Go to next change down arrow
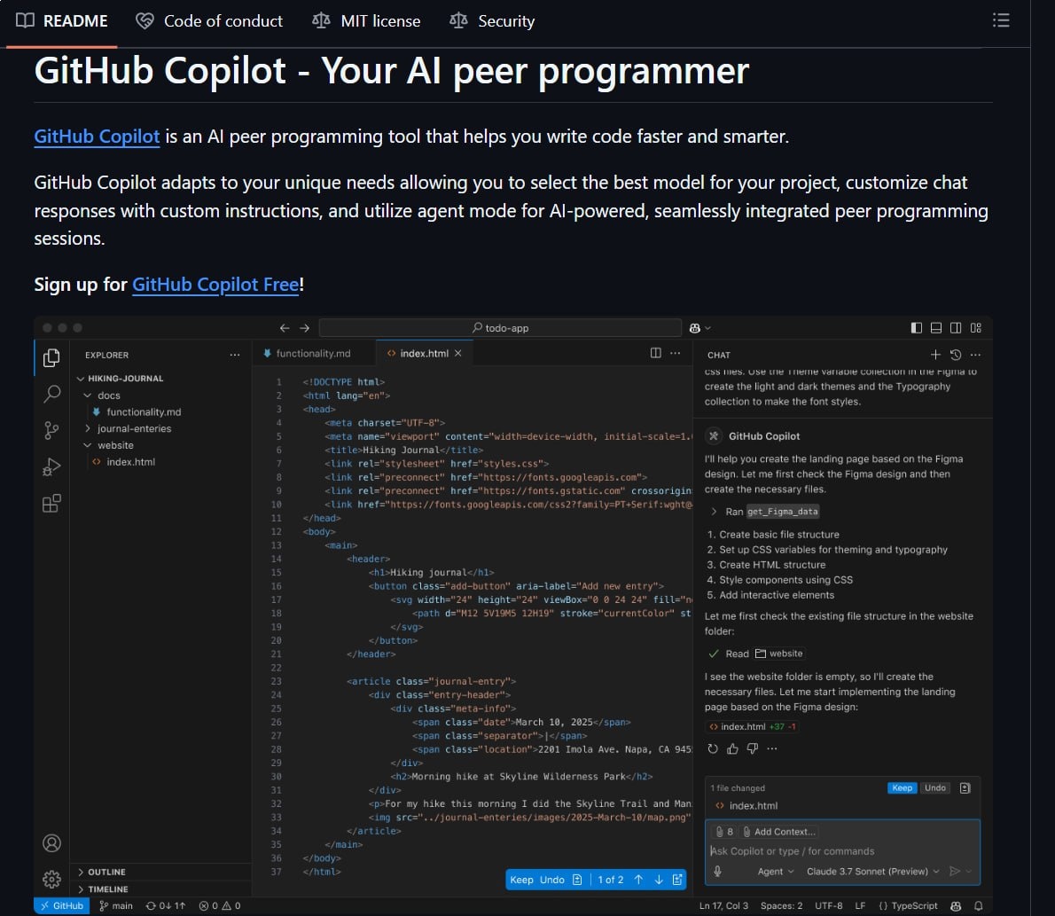Screen dimensions: 1055x916 (659, 880)
